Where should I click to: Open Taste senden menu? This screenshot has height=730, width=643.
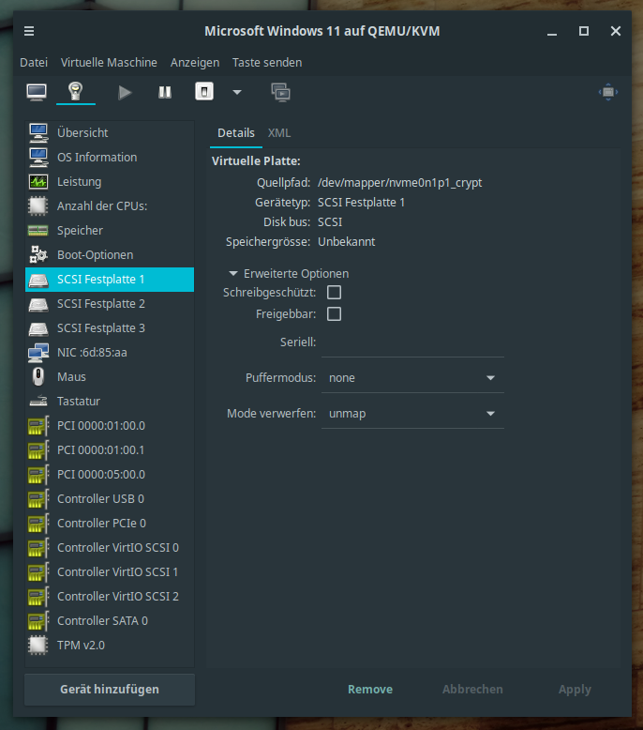[267, 62]
